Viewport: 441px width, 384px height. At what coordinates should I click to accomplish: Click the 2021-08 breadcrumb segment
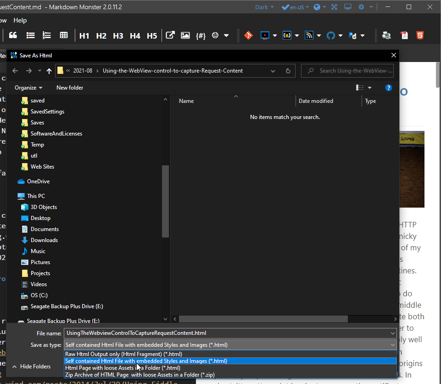[x=83, y=71]
